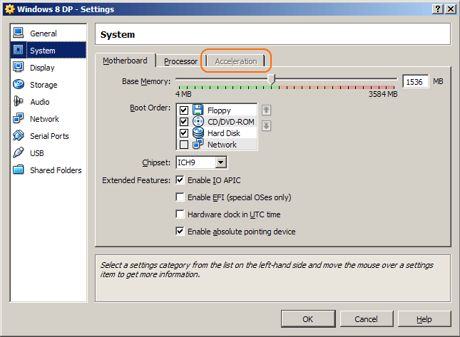This screenshot has height=337, width=460.
Task: Expand the Chipset dropdown
Action: point(220,162)
